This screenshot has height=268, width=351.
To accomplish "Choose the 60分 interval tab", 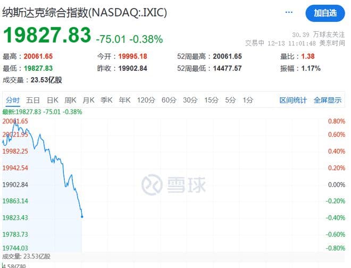I will tap(169, 100).
